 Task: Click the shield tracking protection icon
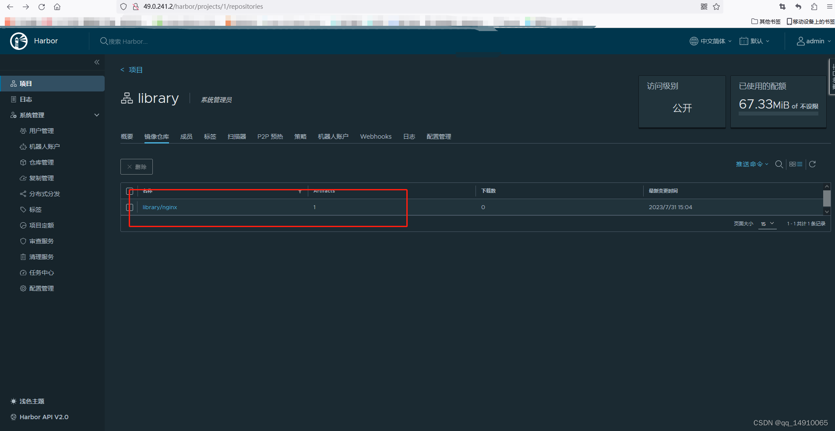tap(123, 7)
